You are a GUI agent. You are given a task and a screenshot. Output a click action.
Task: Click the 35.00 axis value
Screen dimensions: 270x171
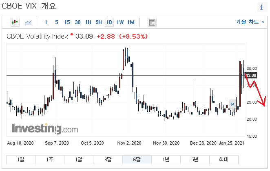coord(252,69)
